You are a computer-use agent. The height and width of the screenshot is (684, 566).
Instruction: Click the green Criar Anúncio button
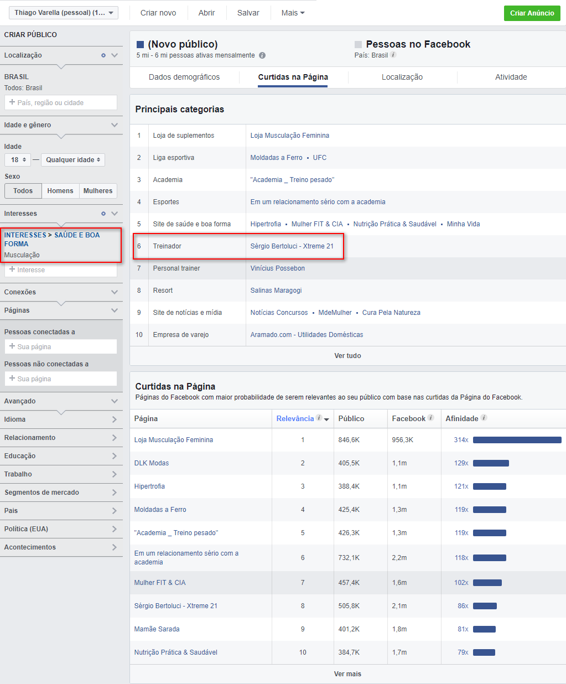pyautogui.click(x=532, y=13)
